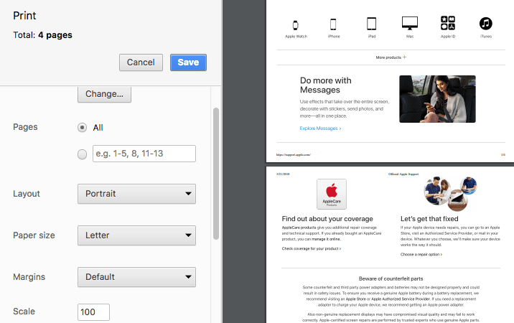Click the Pages label
514x323 pixels.
(x=25, y=127)
